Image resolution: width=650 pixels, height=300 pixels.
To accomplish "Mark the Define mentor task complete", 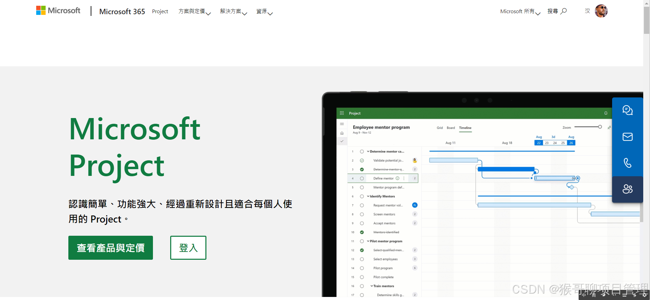I will coord(362,178).
